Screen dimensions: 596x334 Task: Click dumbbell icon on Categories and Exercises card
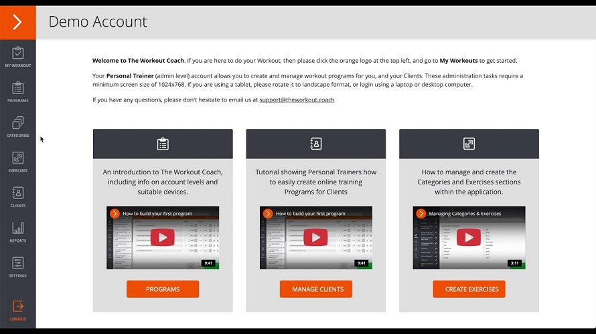[x=469, y=144]
